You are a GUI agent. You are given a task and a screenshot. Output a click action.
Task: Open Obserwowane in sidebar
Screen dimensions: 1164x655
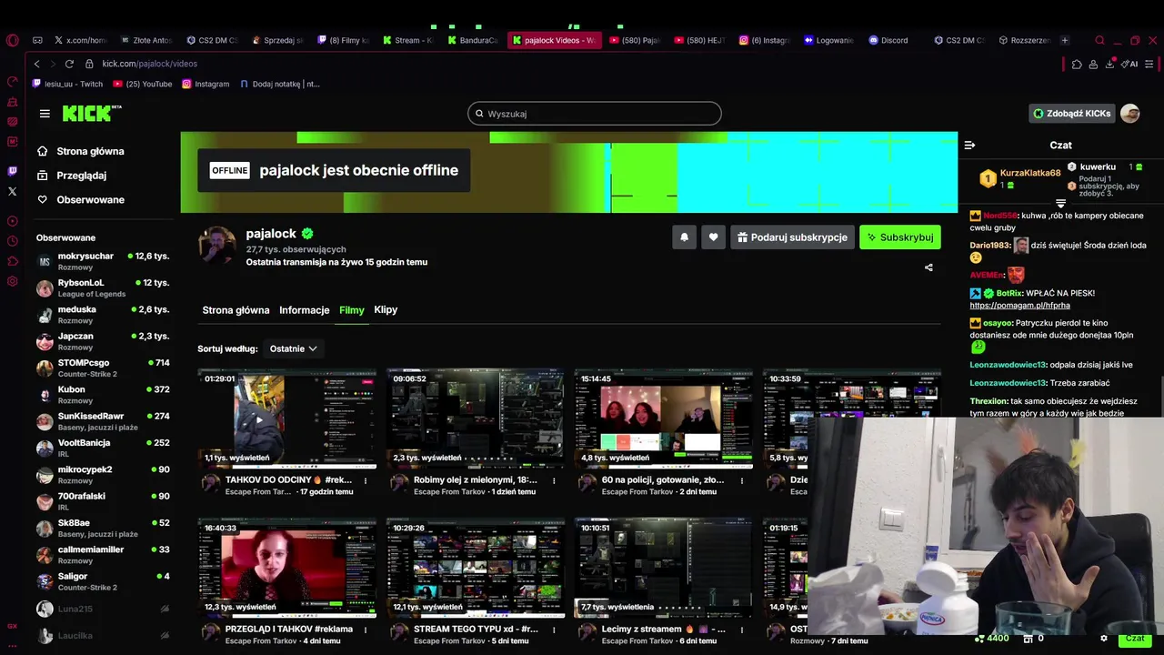click(81, 200)
